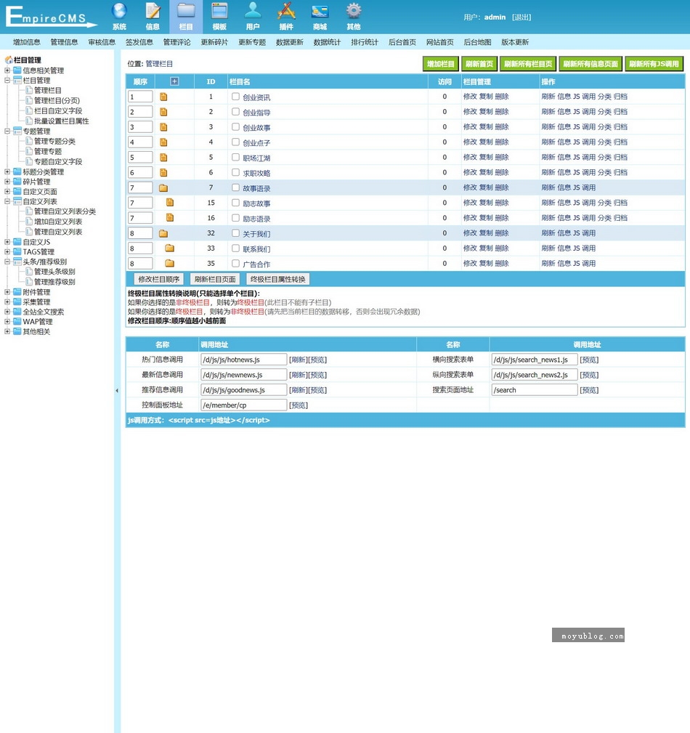
Task: Open 排行统计 in submenu bar
Action: [365, 42]
